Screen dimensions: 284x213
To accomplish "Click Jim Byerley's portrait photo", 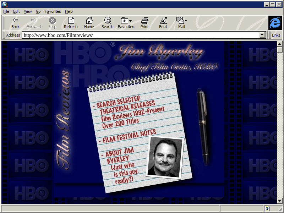I will pyautogui.click(x=164, y=157).
